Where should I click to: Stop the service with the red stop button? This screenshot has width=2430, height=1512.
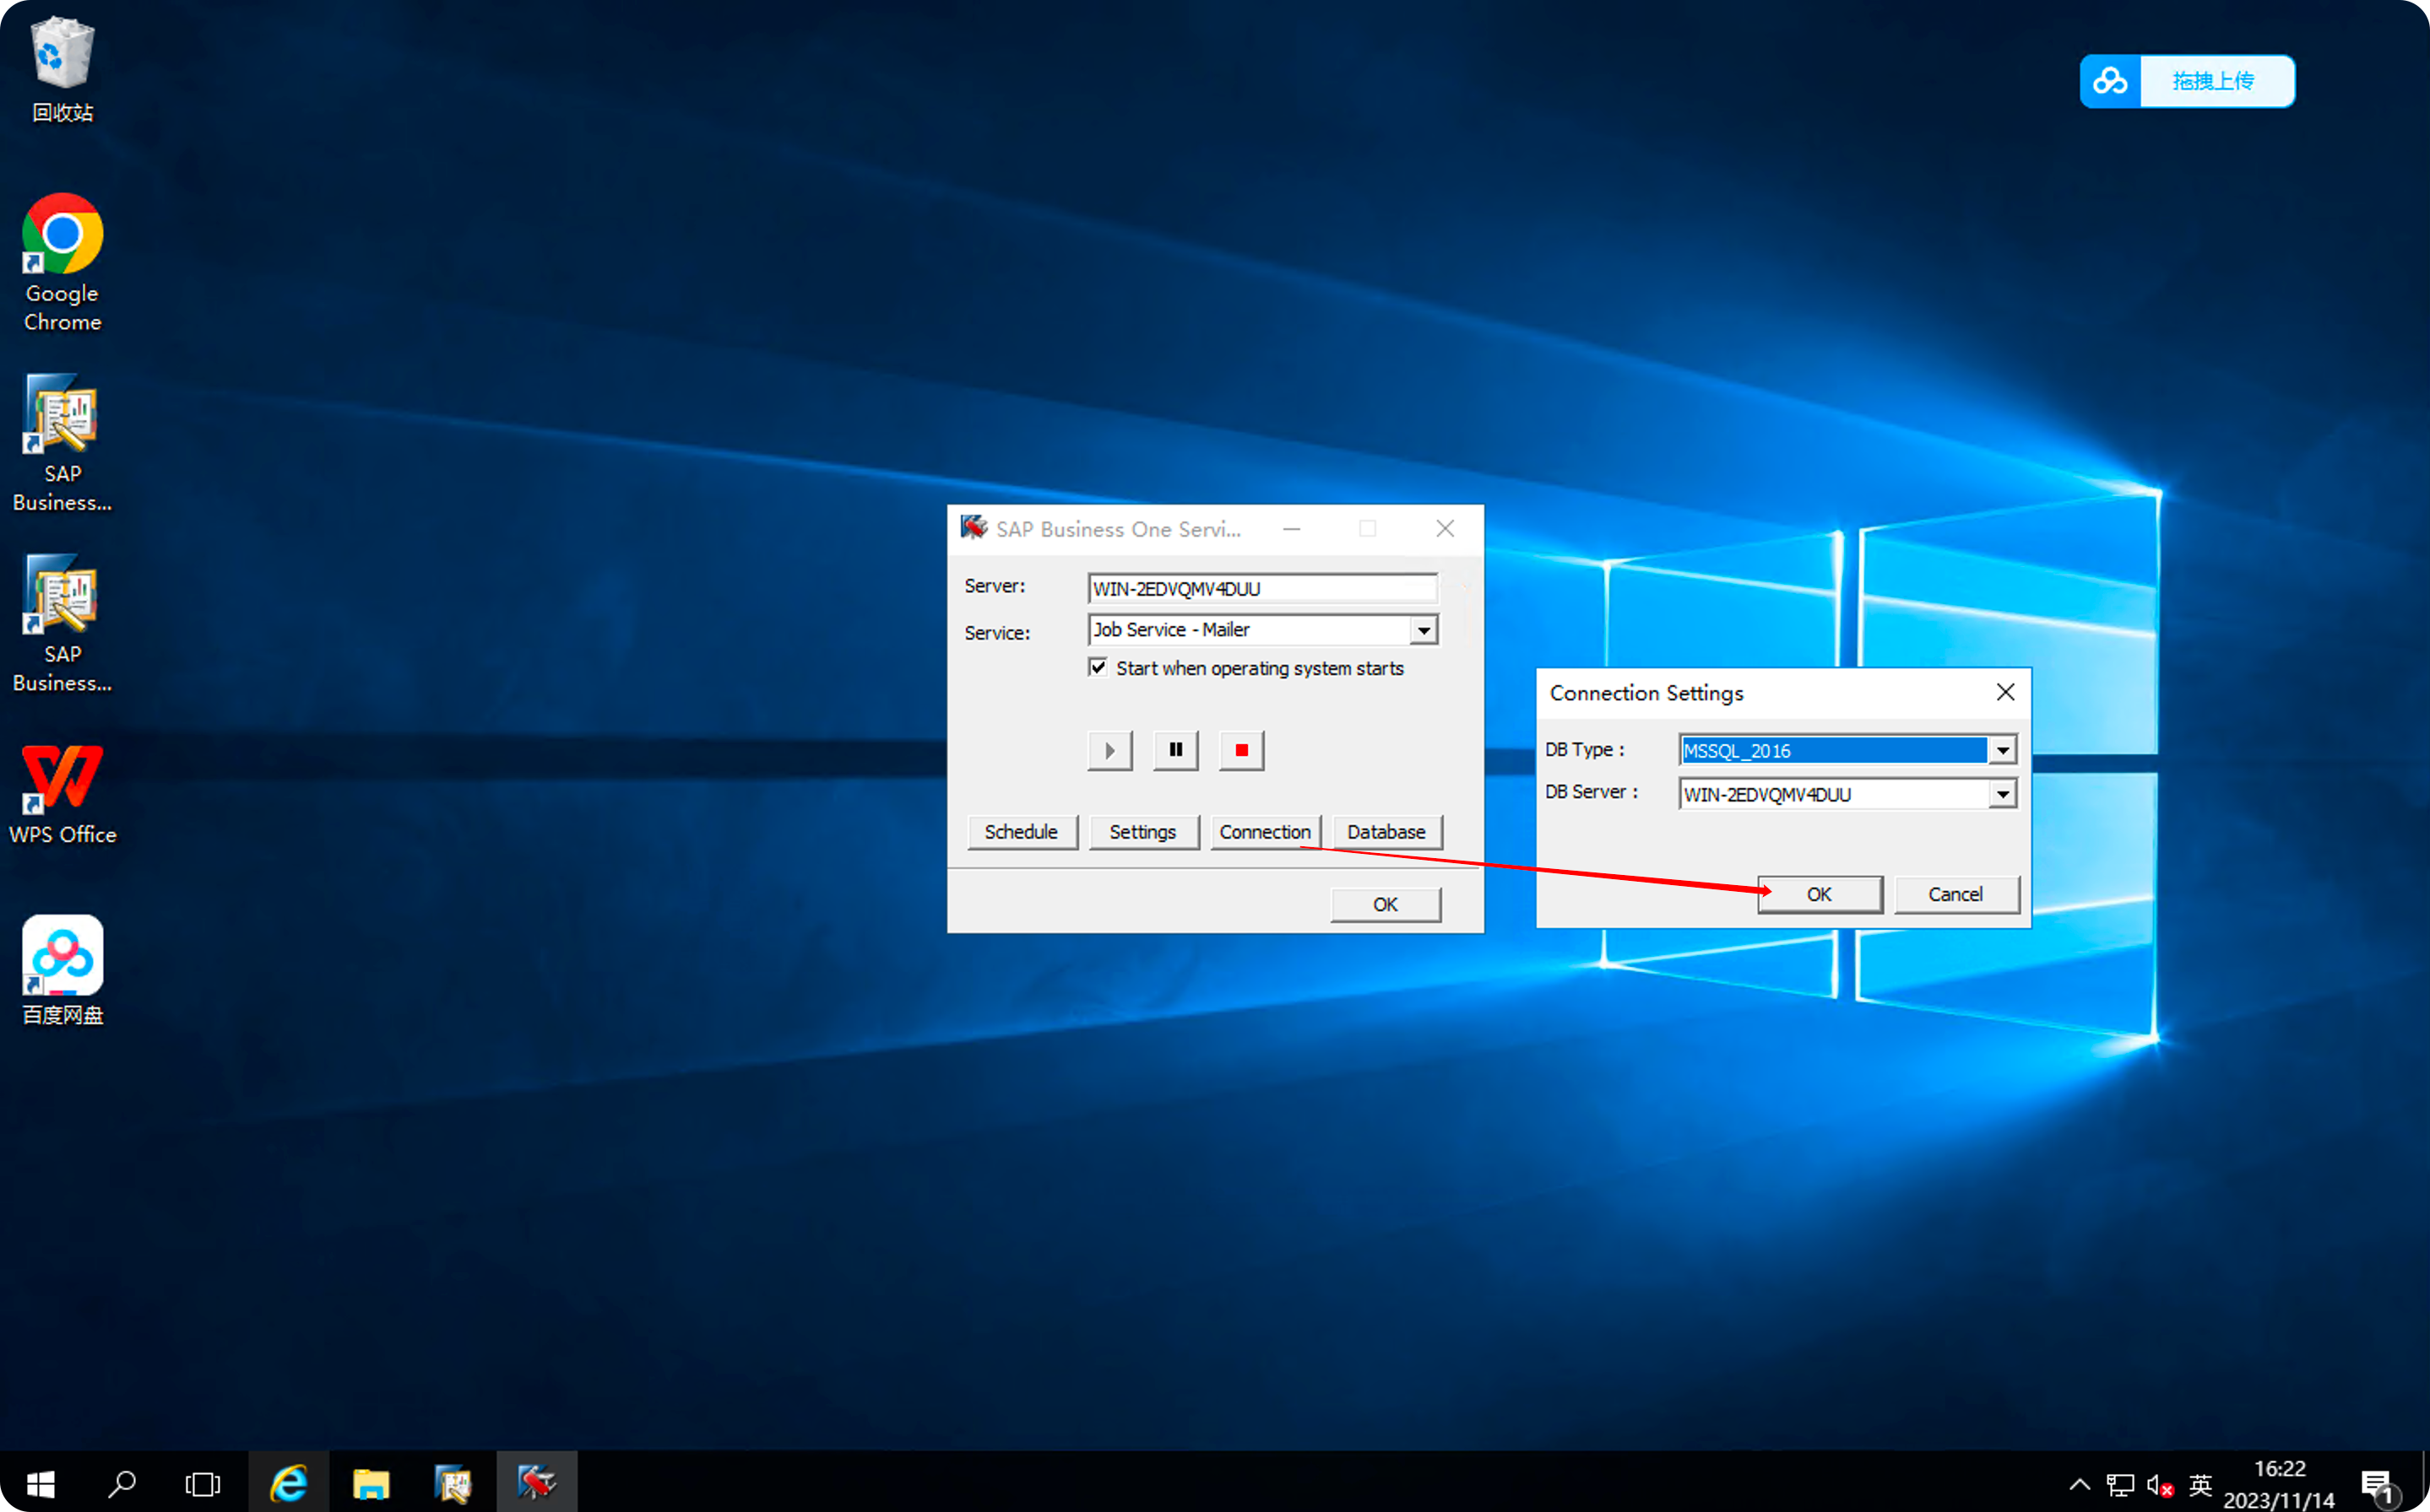click(1241, 750)
